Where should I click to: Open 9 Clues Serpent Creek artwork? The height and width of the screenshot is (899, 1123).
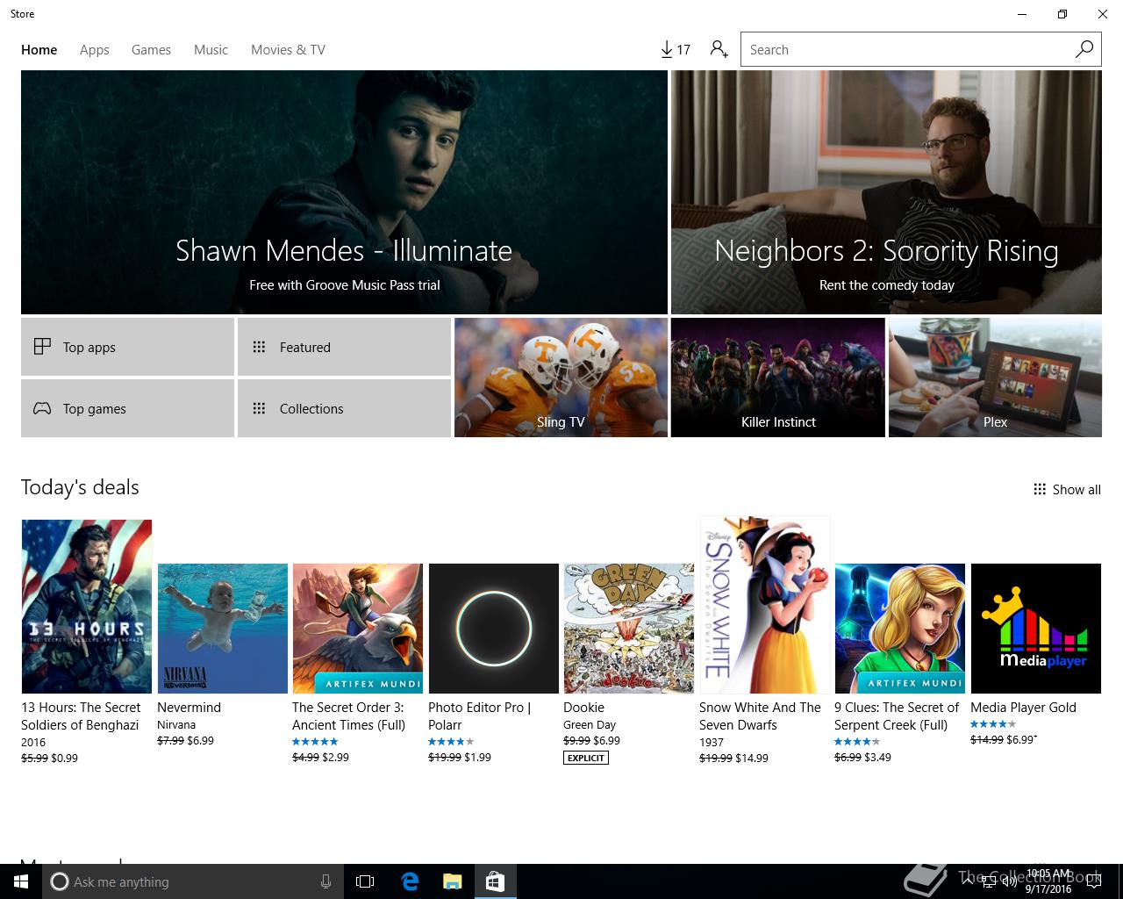[900, 629]
